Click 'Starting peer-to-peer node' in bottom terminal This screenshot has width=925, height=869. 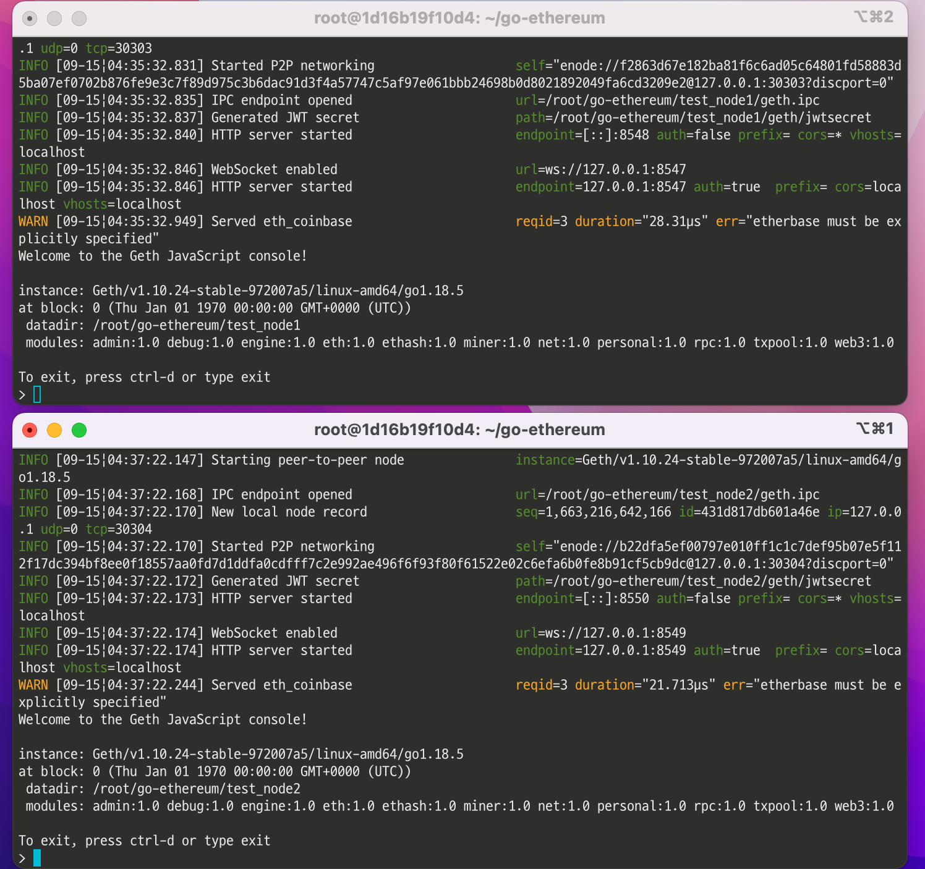[308, 460]
